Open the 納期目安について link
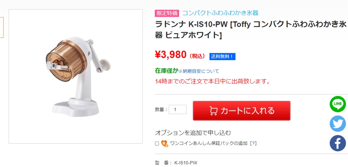This screenshot has height=167, width=348. pos(201,71)
